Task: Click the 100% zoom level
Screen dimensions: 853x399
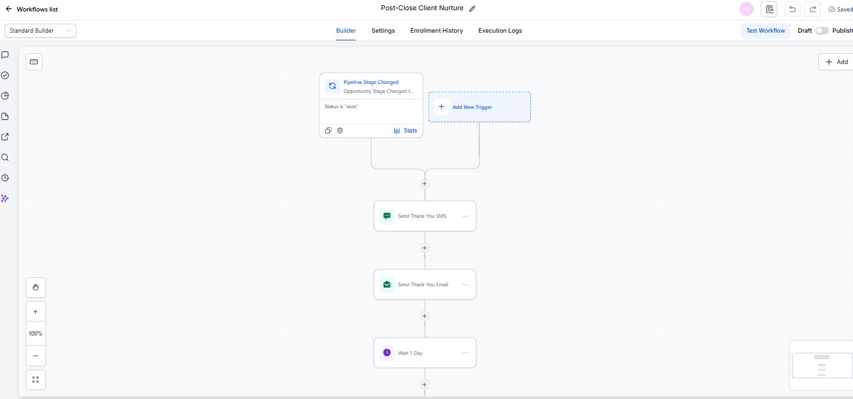Action: tap(35, 334)
